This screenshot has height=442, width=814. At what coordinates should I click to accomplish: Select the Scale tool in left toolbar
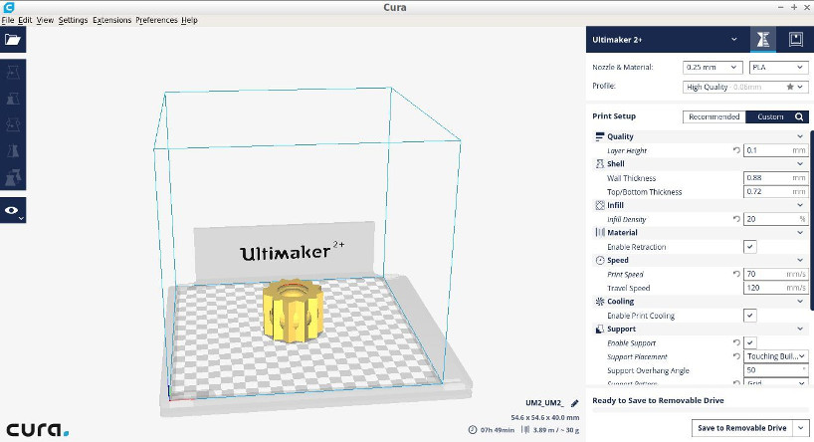click(x=13, y=99)
